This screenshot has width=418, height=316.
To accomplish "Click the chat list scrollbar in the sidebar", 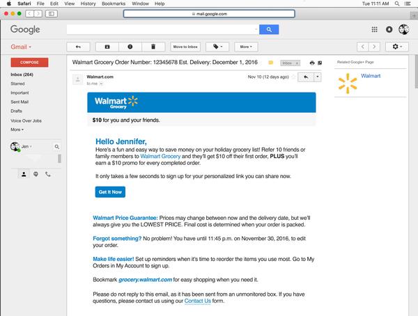I will click(59, 159).
